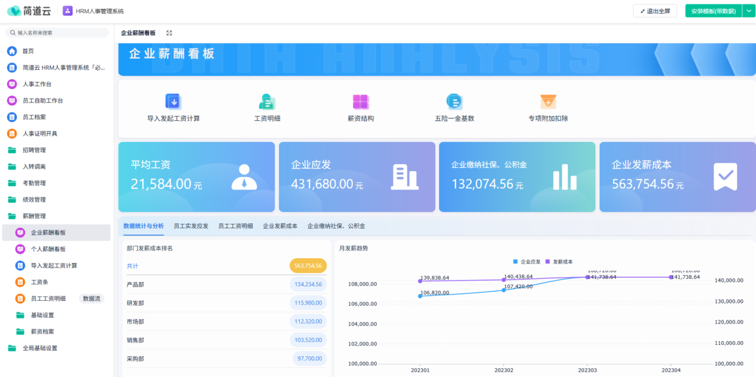
Task: Click the 薪资结构 purple grid icon
Action: [x=360, y=101]
